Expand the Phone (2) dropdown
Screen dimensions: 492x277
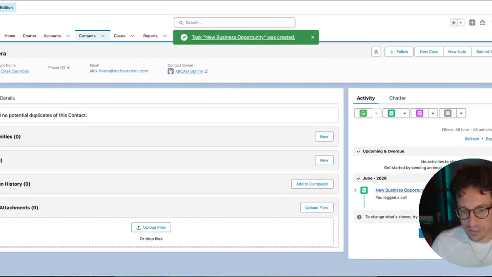68,68
